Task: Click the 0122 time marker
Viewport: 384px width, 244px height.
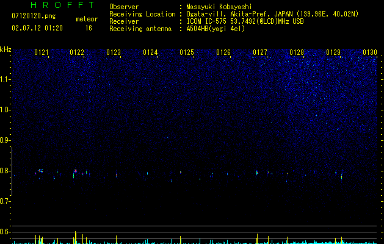Action: click(x=77, y=52)
